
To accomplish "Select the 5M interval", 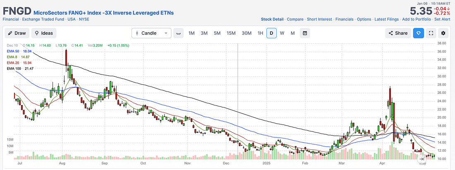I will point(217,33).
